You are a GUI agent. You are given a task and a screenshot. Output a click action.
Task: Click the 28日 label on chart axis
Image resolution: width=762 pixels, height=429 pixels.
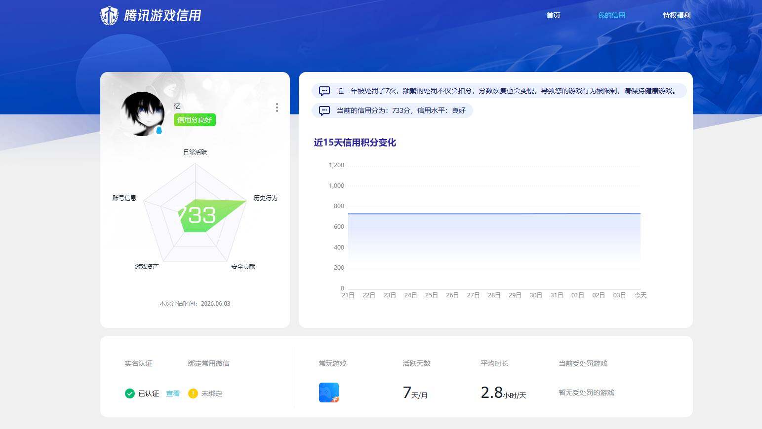click(494, 295)
